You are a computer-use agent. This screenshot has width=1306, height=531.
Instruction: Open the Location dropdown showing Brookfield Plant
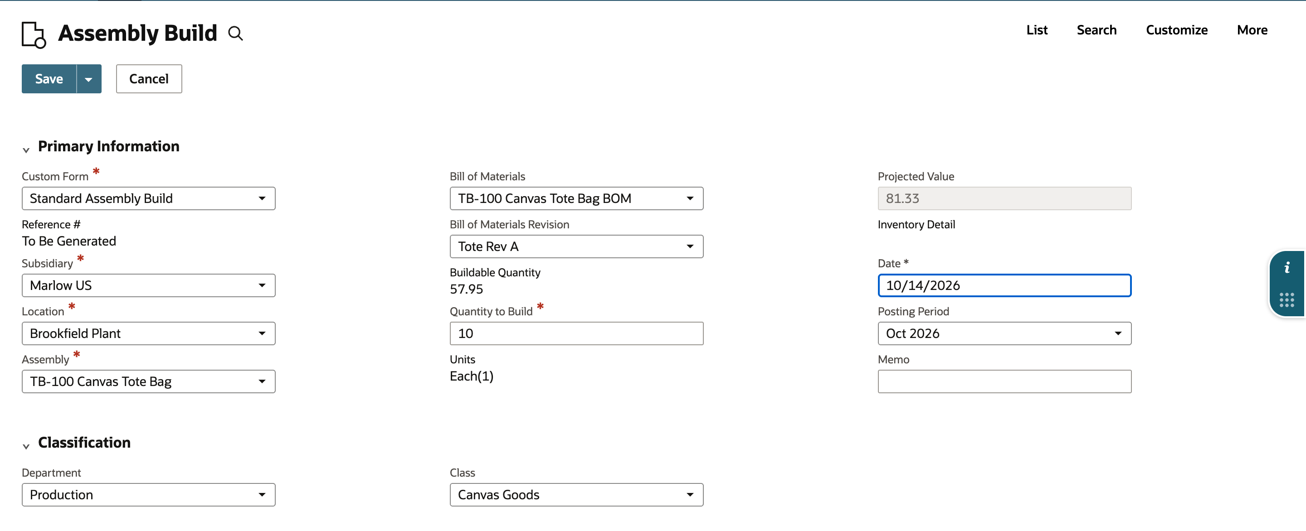[x=149, y=333]
